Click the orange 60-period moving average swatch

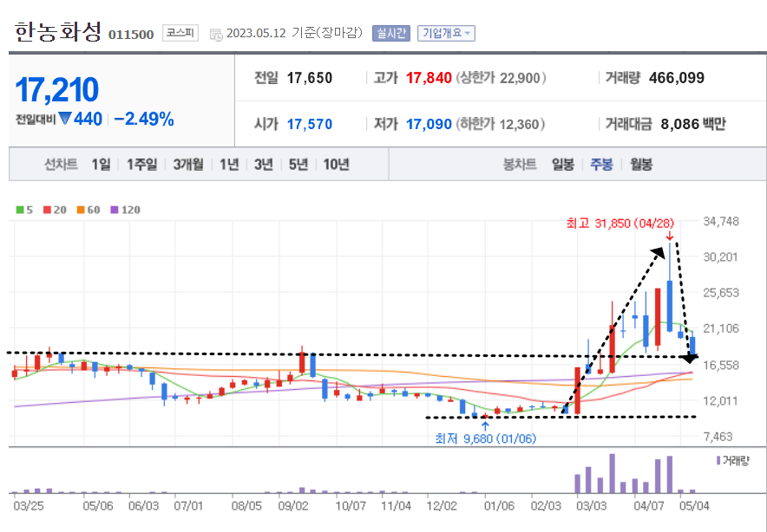[x=81, y=210]
